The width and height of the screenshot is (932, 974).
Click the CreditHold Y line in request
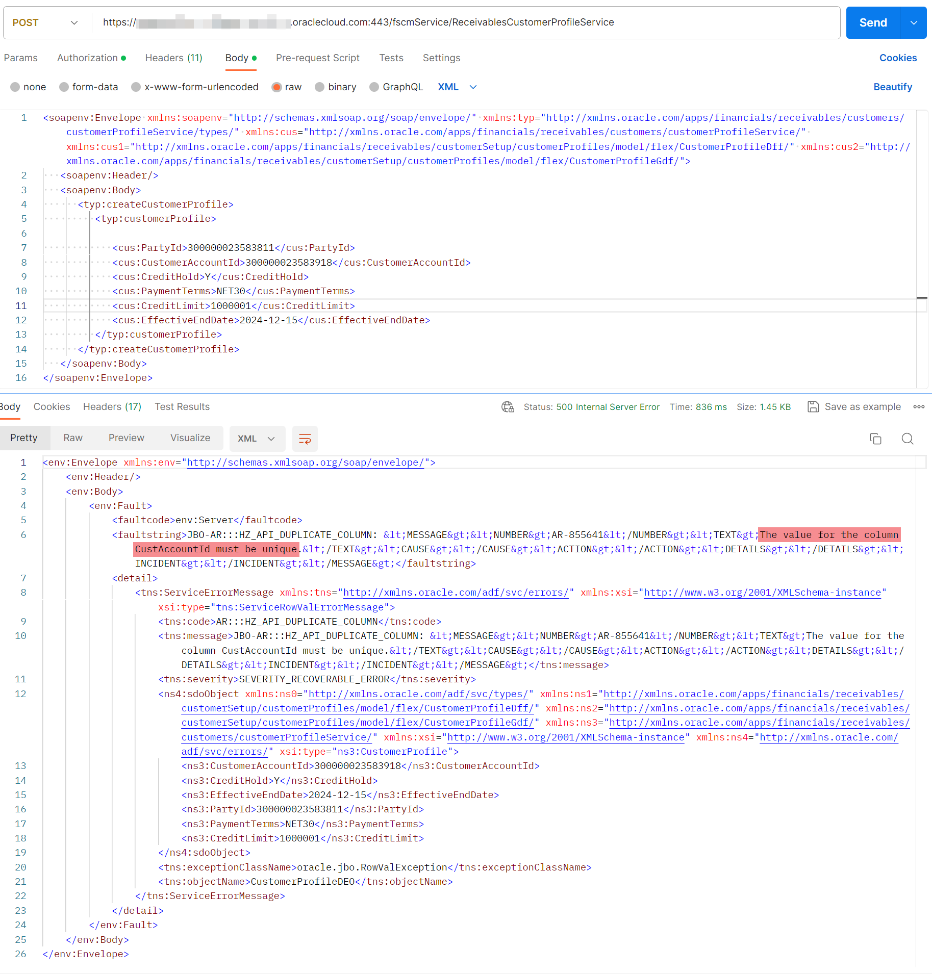[x=211, y=277]
